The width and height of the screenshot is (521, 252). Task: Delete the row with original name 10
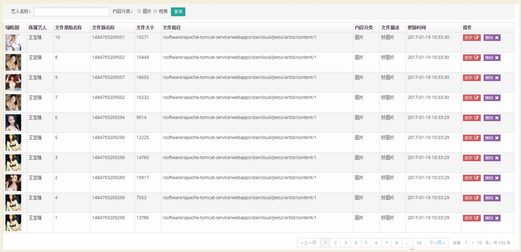tap(492, 38)
